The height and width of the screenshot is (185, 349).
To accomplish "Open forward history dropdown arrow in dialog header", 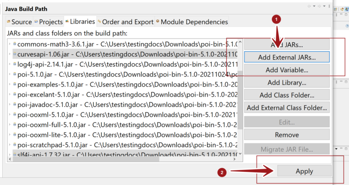I will click(x=324, y=6).
